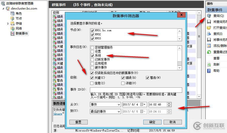This screenshot has width=227, height=133.
Task: Select the 角色 roles icon in tree
Action: (x=13, y=14)
